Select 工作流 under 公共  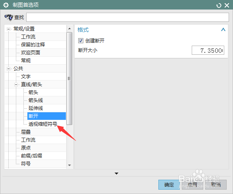[x=28, y=140]
